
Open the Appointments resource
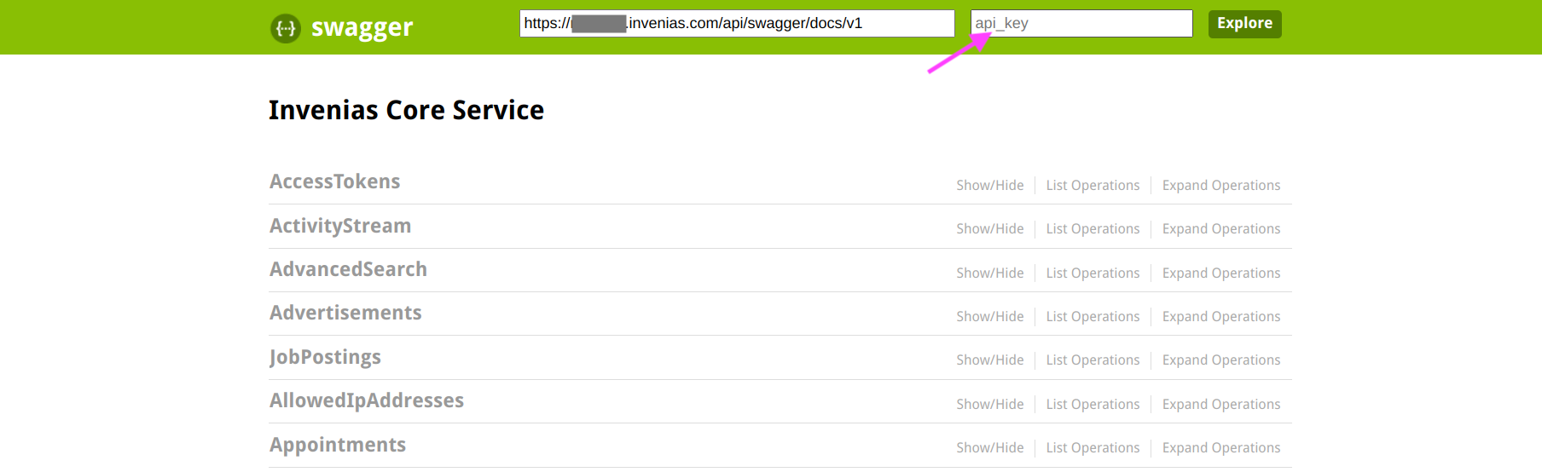coord(338,445)
